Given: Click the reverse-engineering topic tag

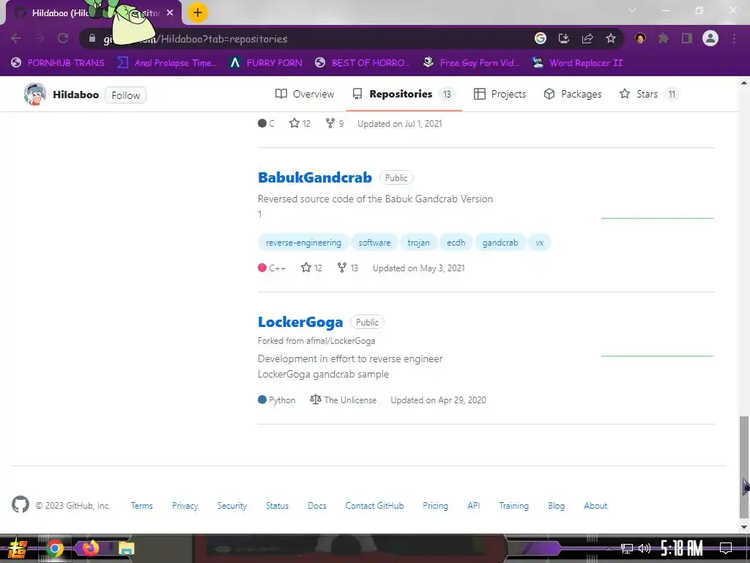Looking at the screenshot, I should tap(304, 243).
